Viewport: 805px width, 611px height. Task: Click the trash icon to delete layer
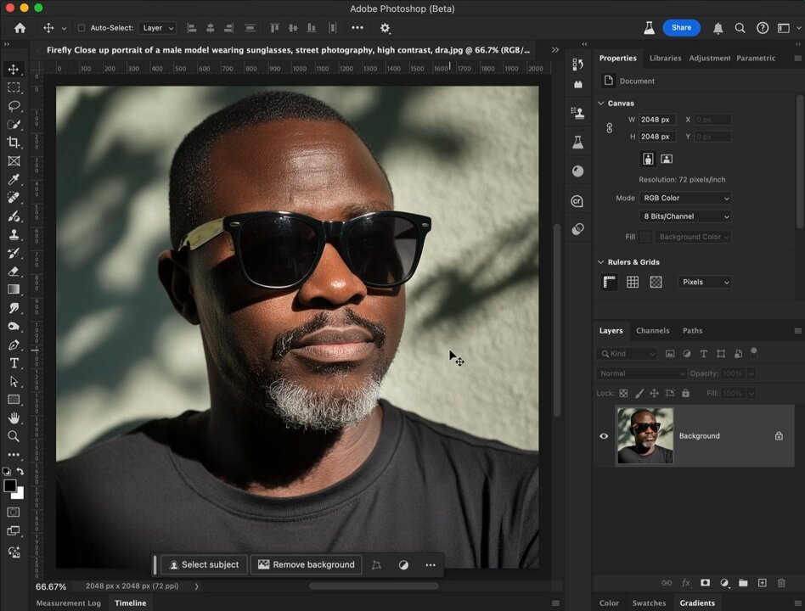[x=781, y=583]
